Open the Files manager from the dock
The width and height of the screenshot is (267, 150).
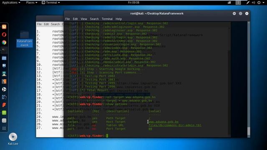[x=4, y=58]
